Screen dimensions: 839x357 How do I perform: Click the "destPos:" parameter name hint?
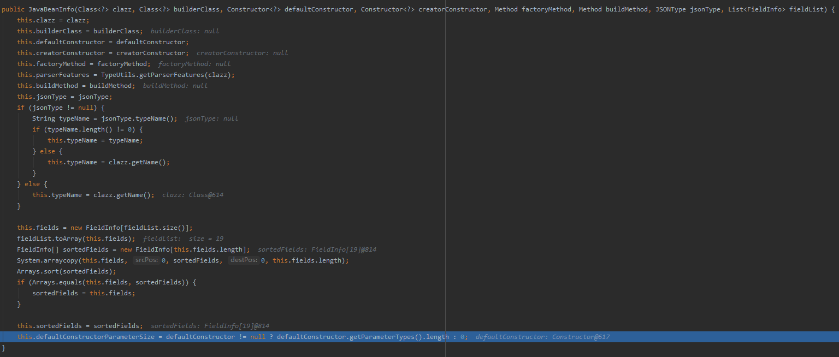(x=243, y=260)
